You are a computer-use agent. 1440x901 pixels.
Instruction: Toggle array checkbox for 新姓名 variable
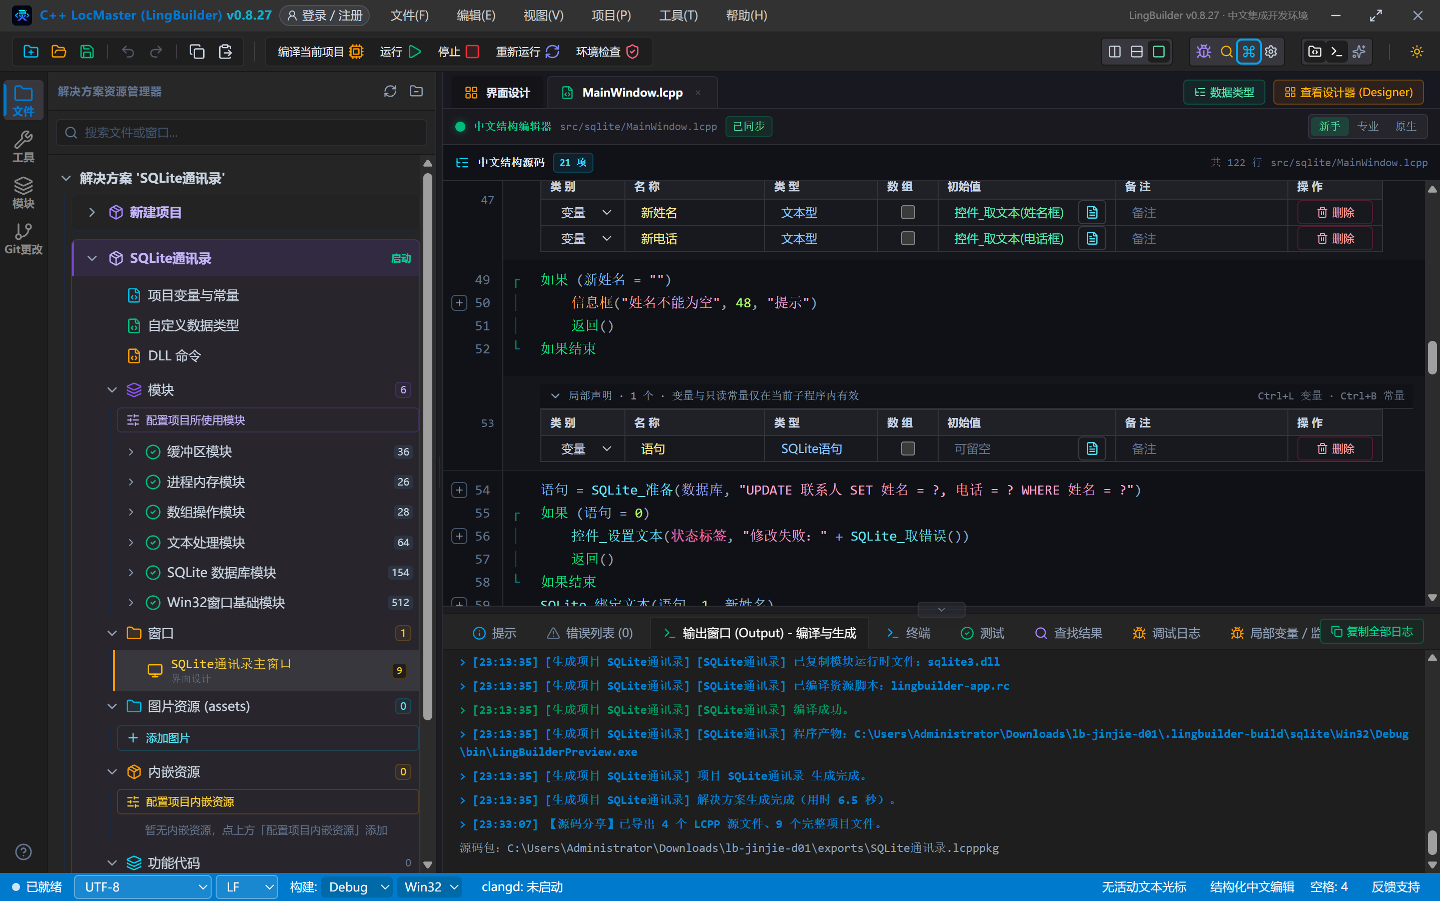[x=908, y=212]
